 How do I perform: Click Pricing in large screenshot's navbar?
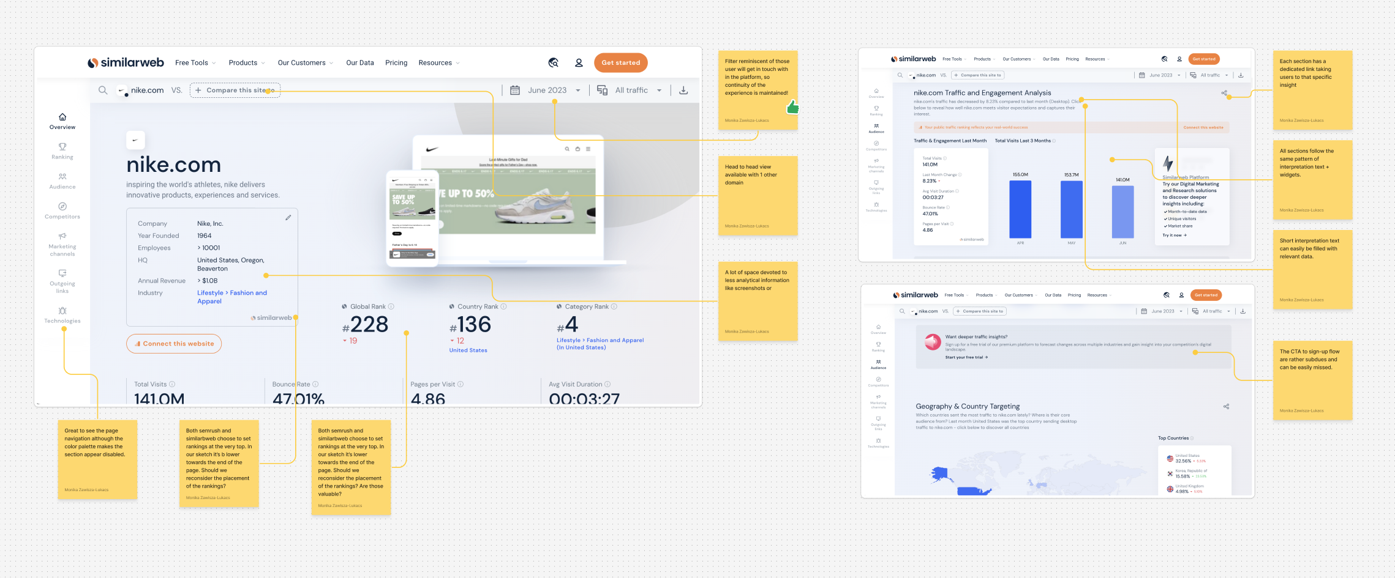click(x=396, y=63)
